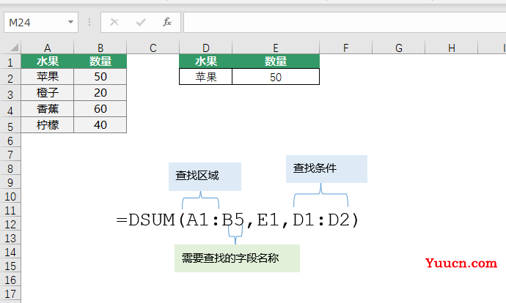This screenshot has height=303, width=506.
Task: Select cell E2 with result 50
Action: click(276, 77)
